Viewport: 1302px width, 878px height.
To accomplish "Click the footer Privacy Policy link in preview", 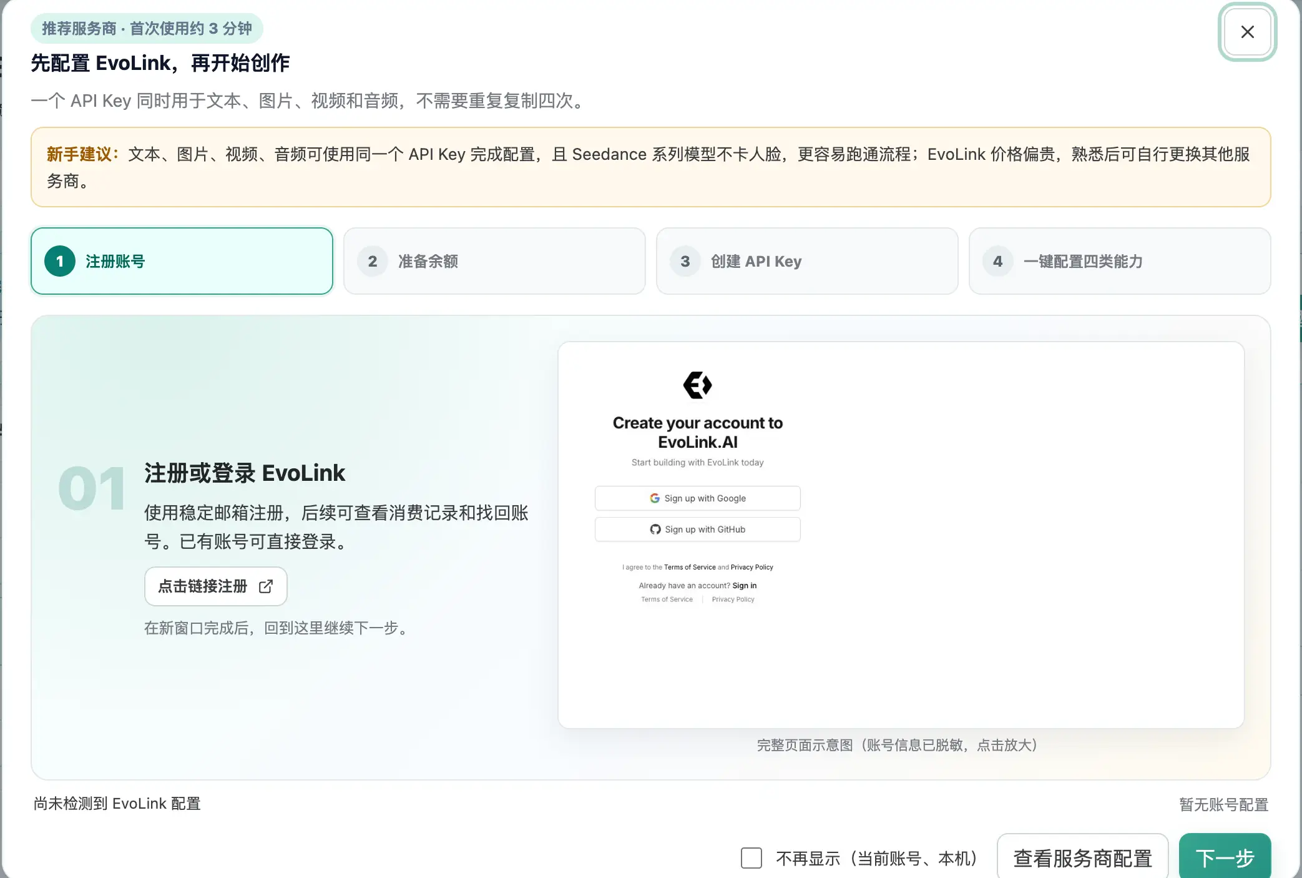I will [733, 599].
